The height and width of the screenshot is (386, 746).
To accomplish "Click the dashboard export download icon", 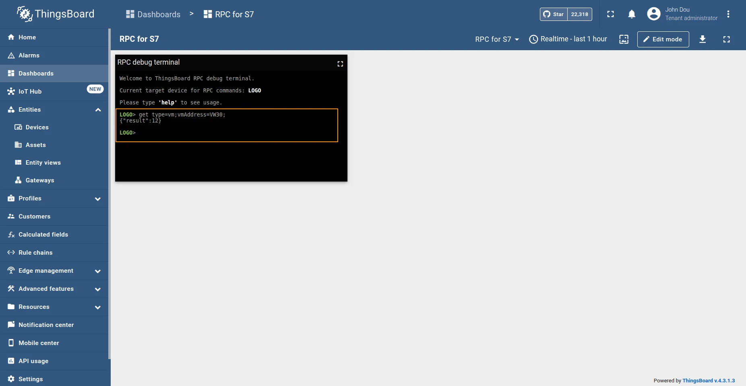I will pos(703,39).
